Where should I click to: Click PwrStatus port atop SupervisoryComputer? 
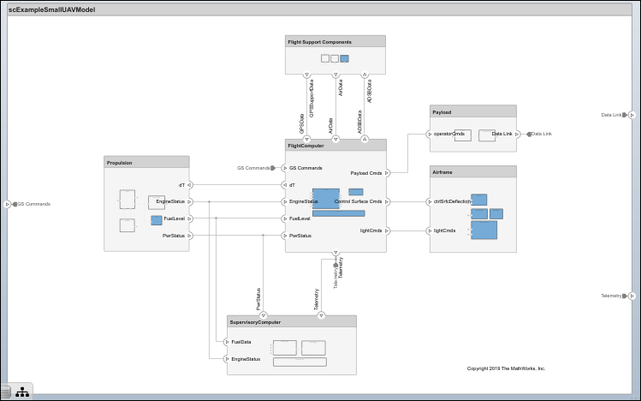264,315
